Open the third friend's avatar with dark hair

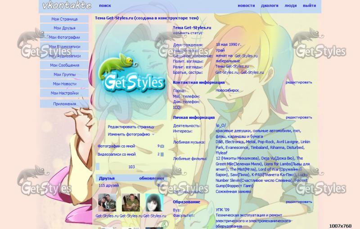[x=154, y=203]
